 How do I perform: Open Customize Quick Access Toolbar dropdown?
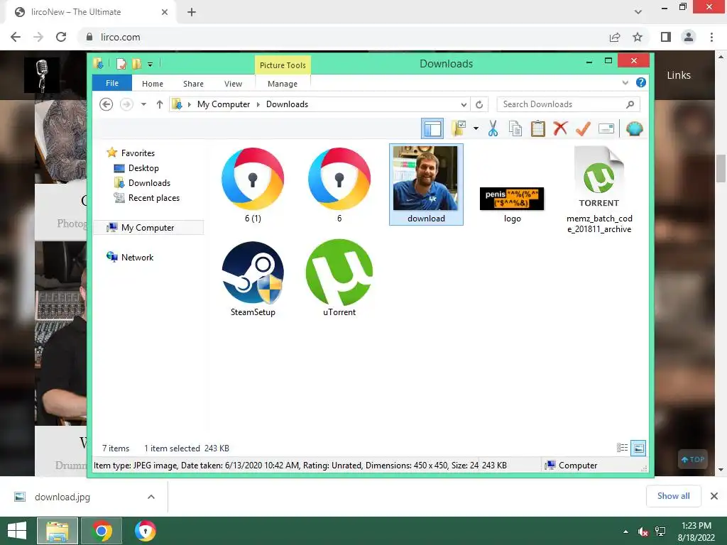[151, 65]
